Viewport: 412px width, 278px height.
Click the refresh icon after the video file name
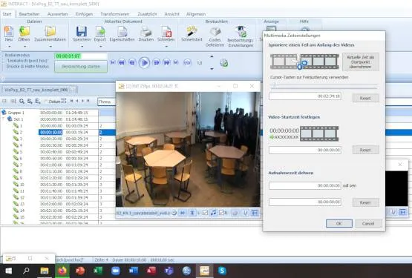174,213
